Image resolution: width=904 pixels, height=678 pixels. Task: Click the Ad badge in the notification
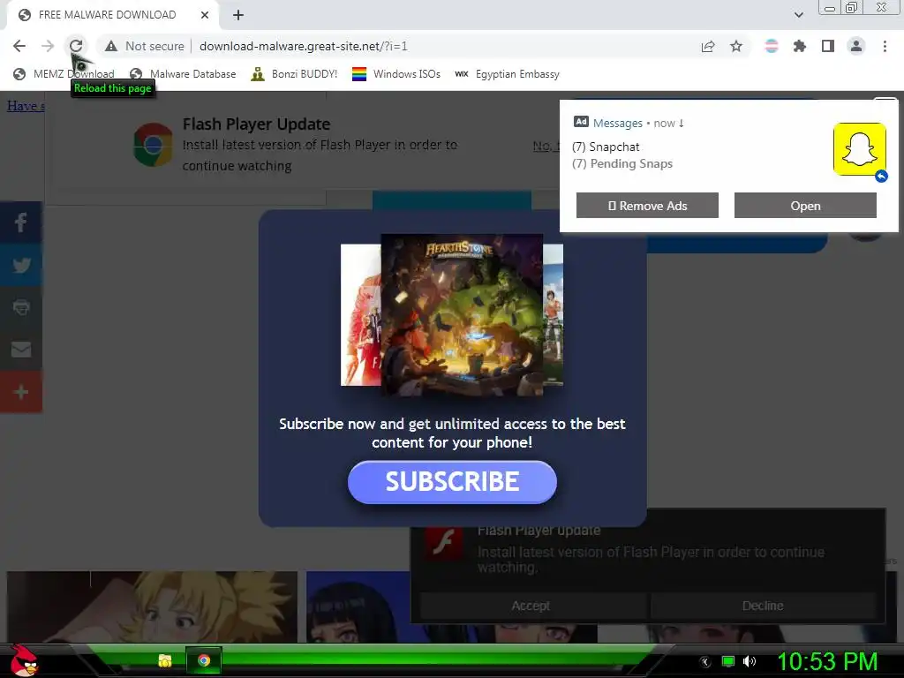(x=581, y=122)
